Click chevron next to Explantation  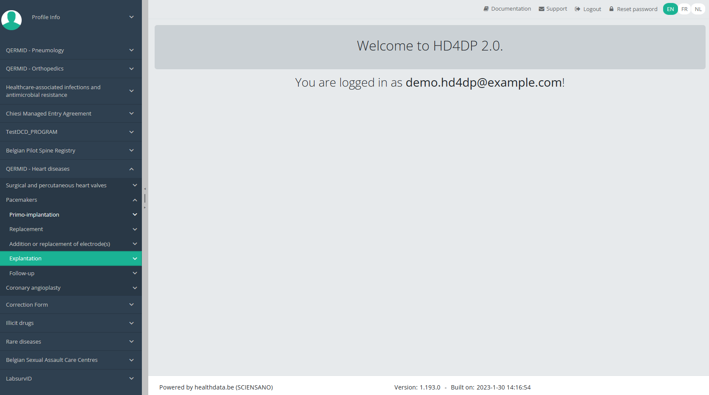click(135, 259)
